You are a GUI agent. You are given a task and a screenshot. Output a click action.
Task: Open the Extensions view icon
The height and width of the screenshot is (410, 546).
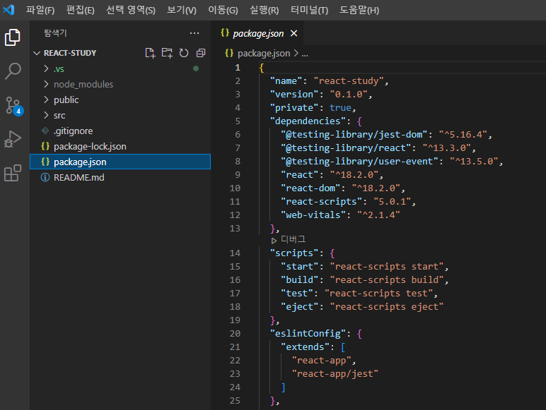pyautogui.click(x=13, y=173)
